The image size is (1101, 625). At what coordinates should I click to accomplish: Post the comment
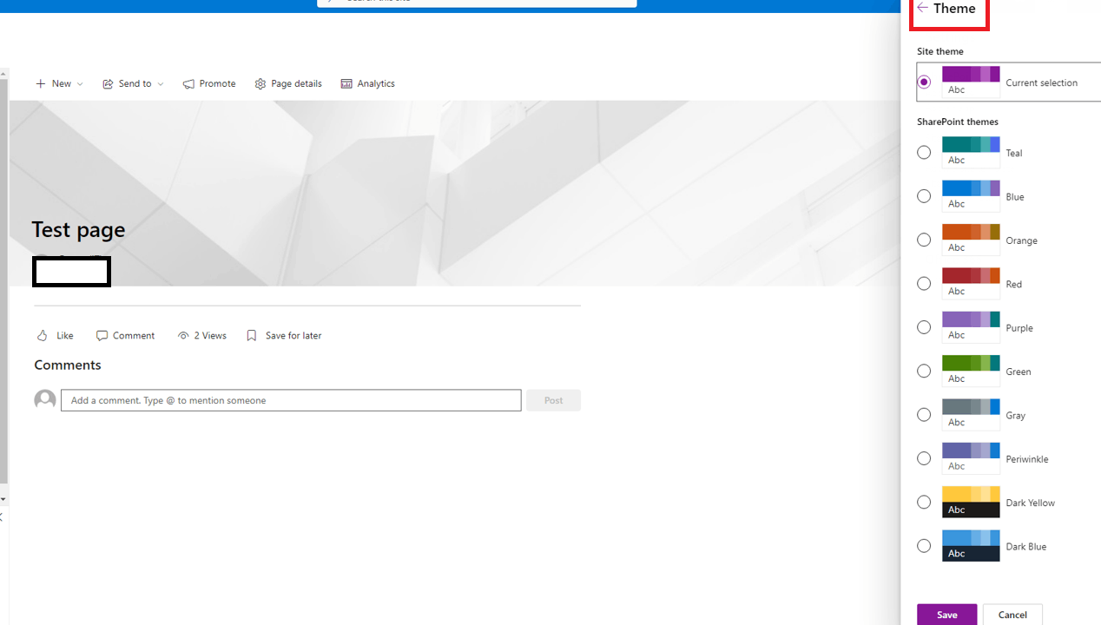point(553,400)
